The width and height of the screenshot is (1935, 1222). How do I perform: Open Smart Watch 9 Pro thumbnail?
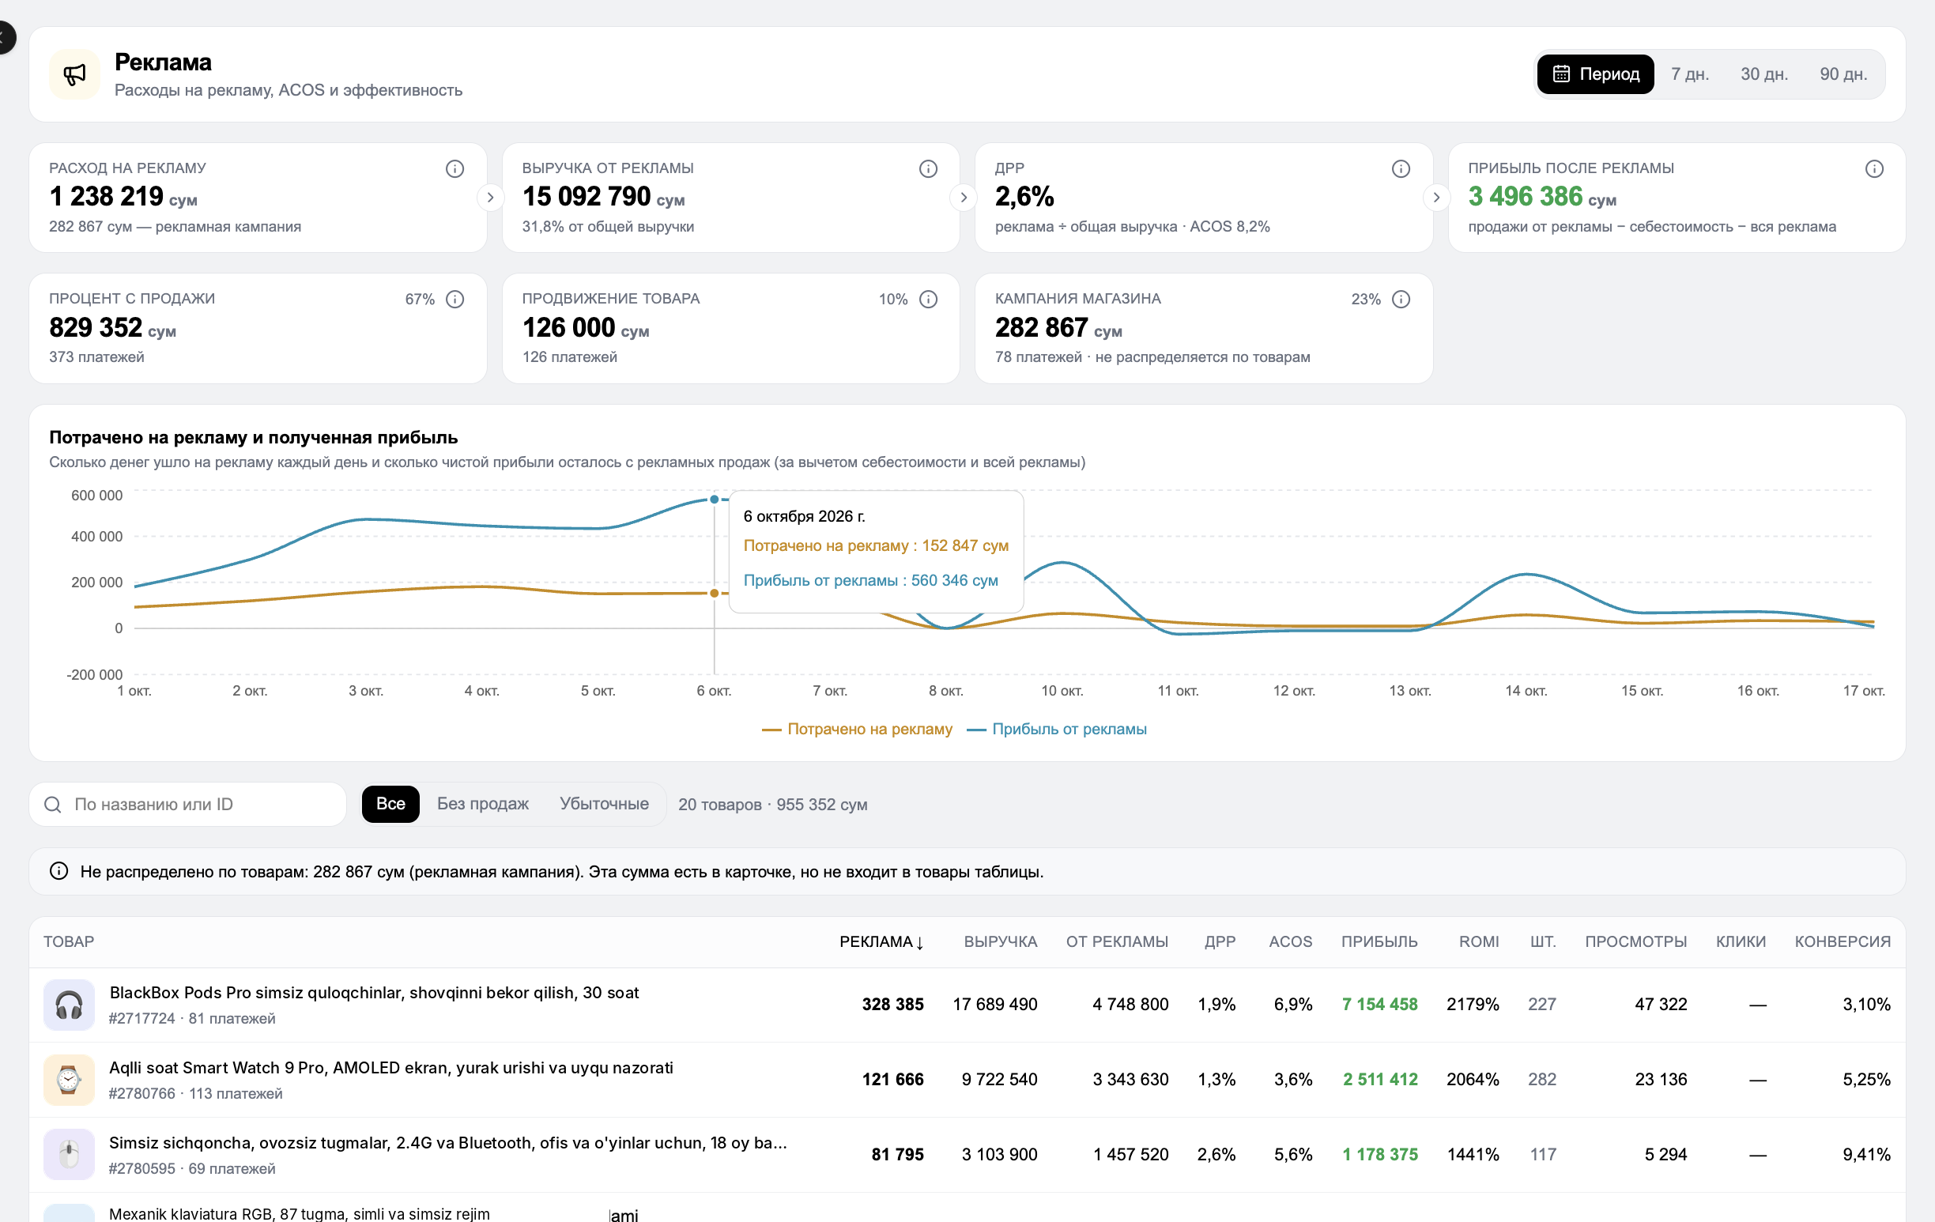(69, 1080)
